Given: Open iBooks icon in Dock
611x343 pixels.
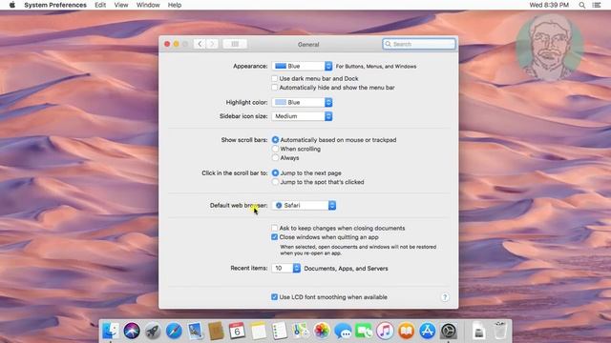Looking at the screenshot, I should tap(406, 331).
